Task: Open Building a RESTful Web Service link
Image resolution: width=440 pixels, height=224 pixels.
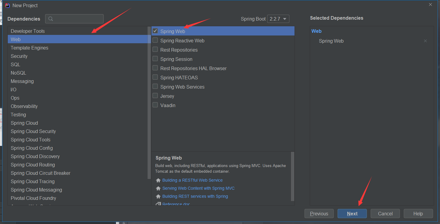Action: (x=193, y=180)
